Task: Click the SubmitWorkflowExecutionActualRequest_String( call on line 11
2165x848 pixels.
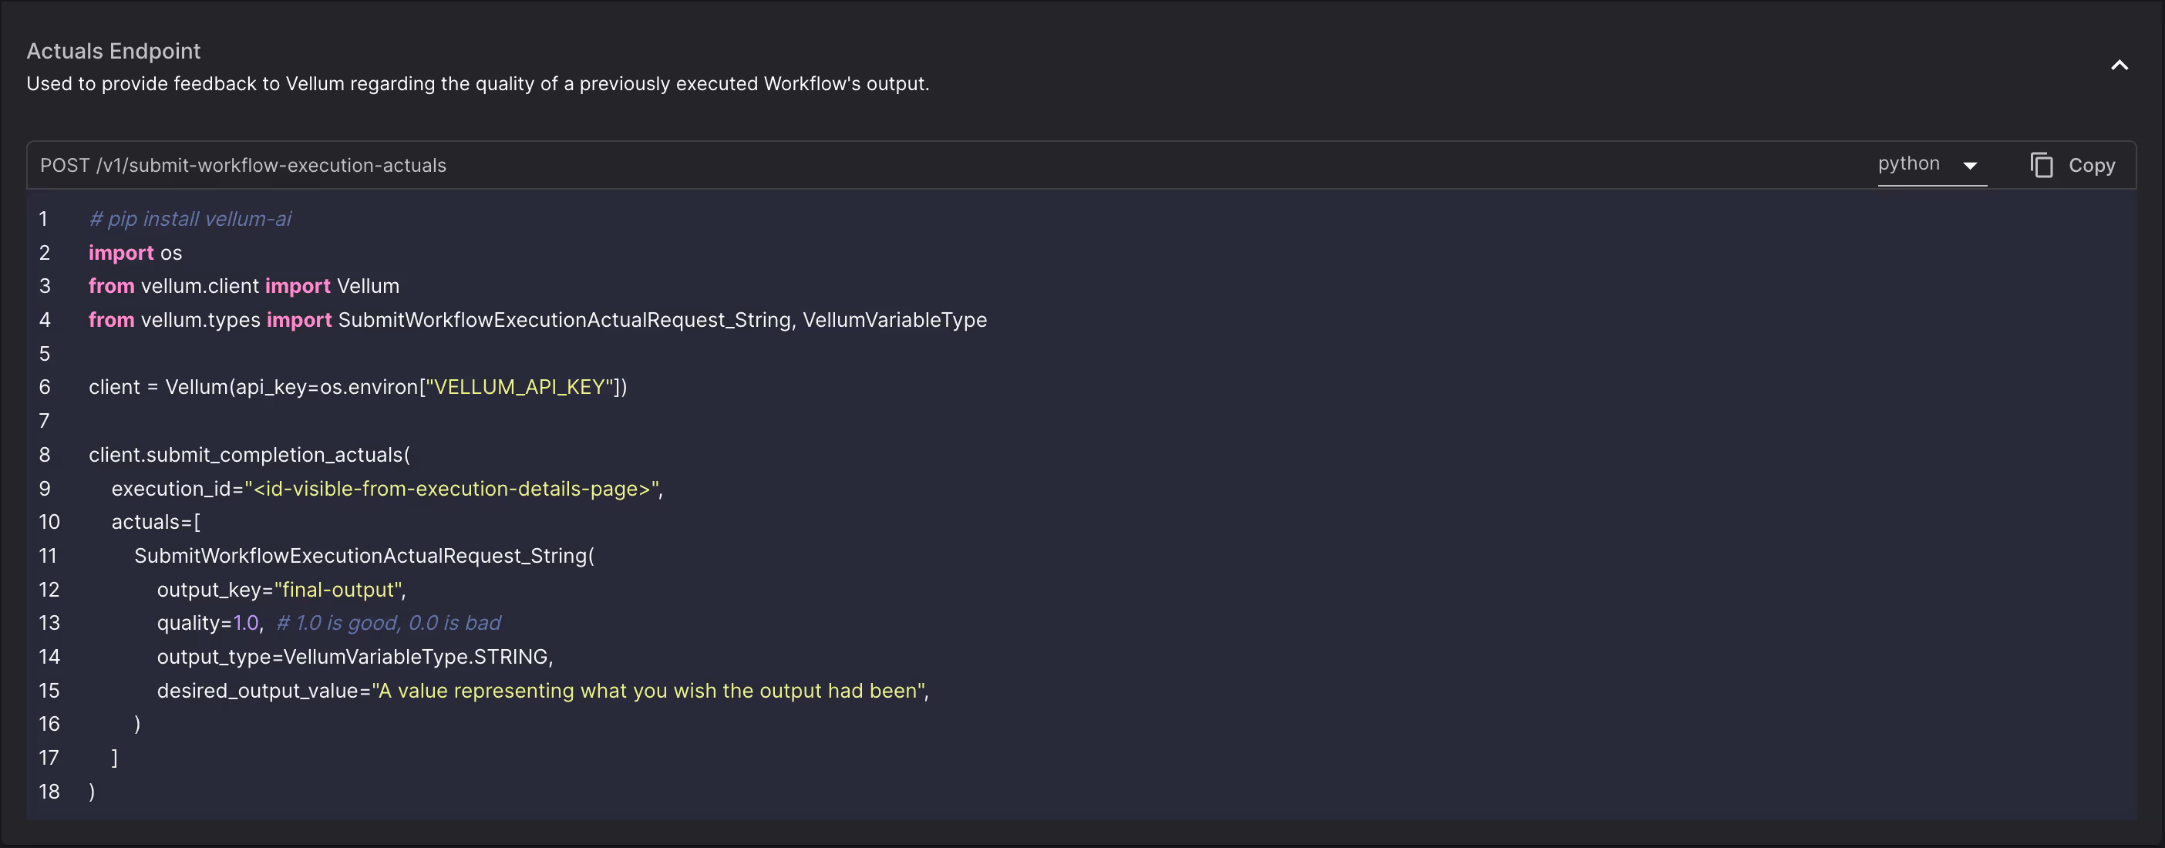Action: tap(363, 556)
